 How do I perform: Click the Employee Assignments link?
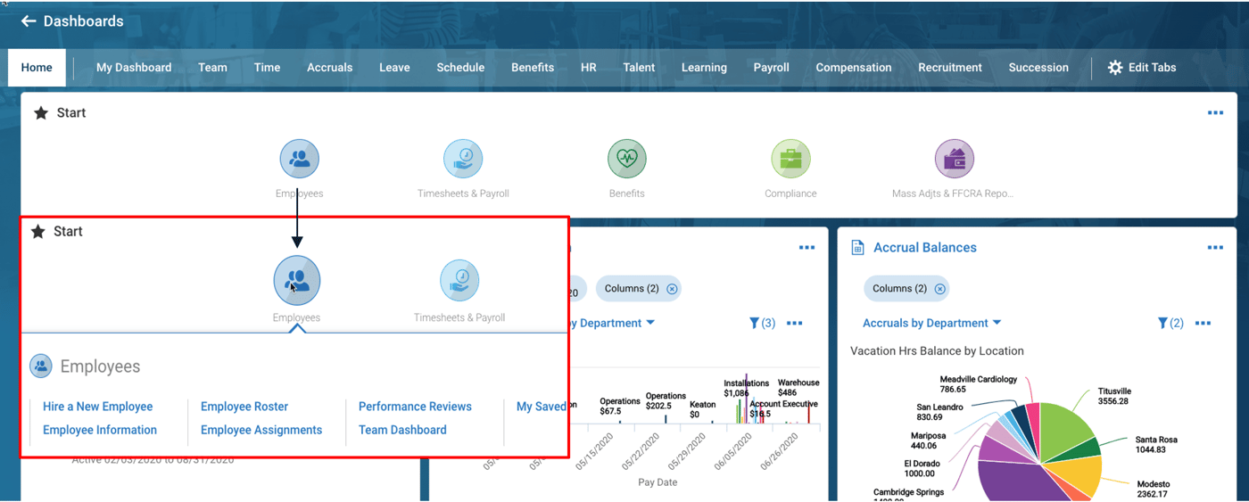click(261, 430)
